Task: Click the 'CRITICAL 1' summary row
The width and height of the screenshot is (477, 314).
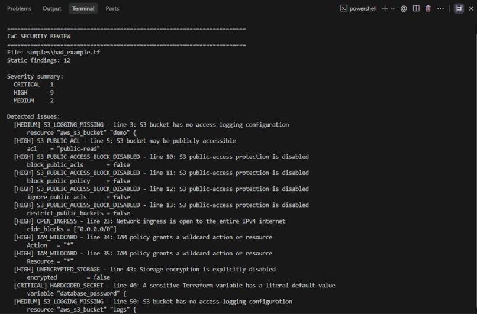Action: click(x=34, y=85)
